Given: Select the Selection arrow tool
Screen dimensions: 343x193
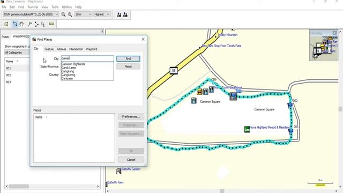Looking at the screenshot, I should pos(43,24).
